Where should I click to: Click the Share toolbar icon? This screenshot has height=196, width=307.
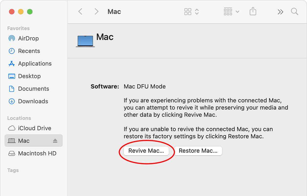[x=253, y=11]
